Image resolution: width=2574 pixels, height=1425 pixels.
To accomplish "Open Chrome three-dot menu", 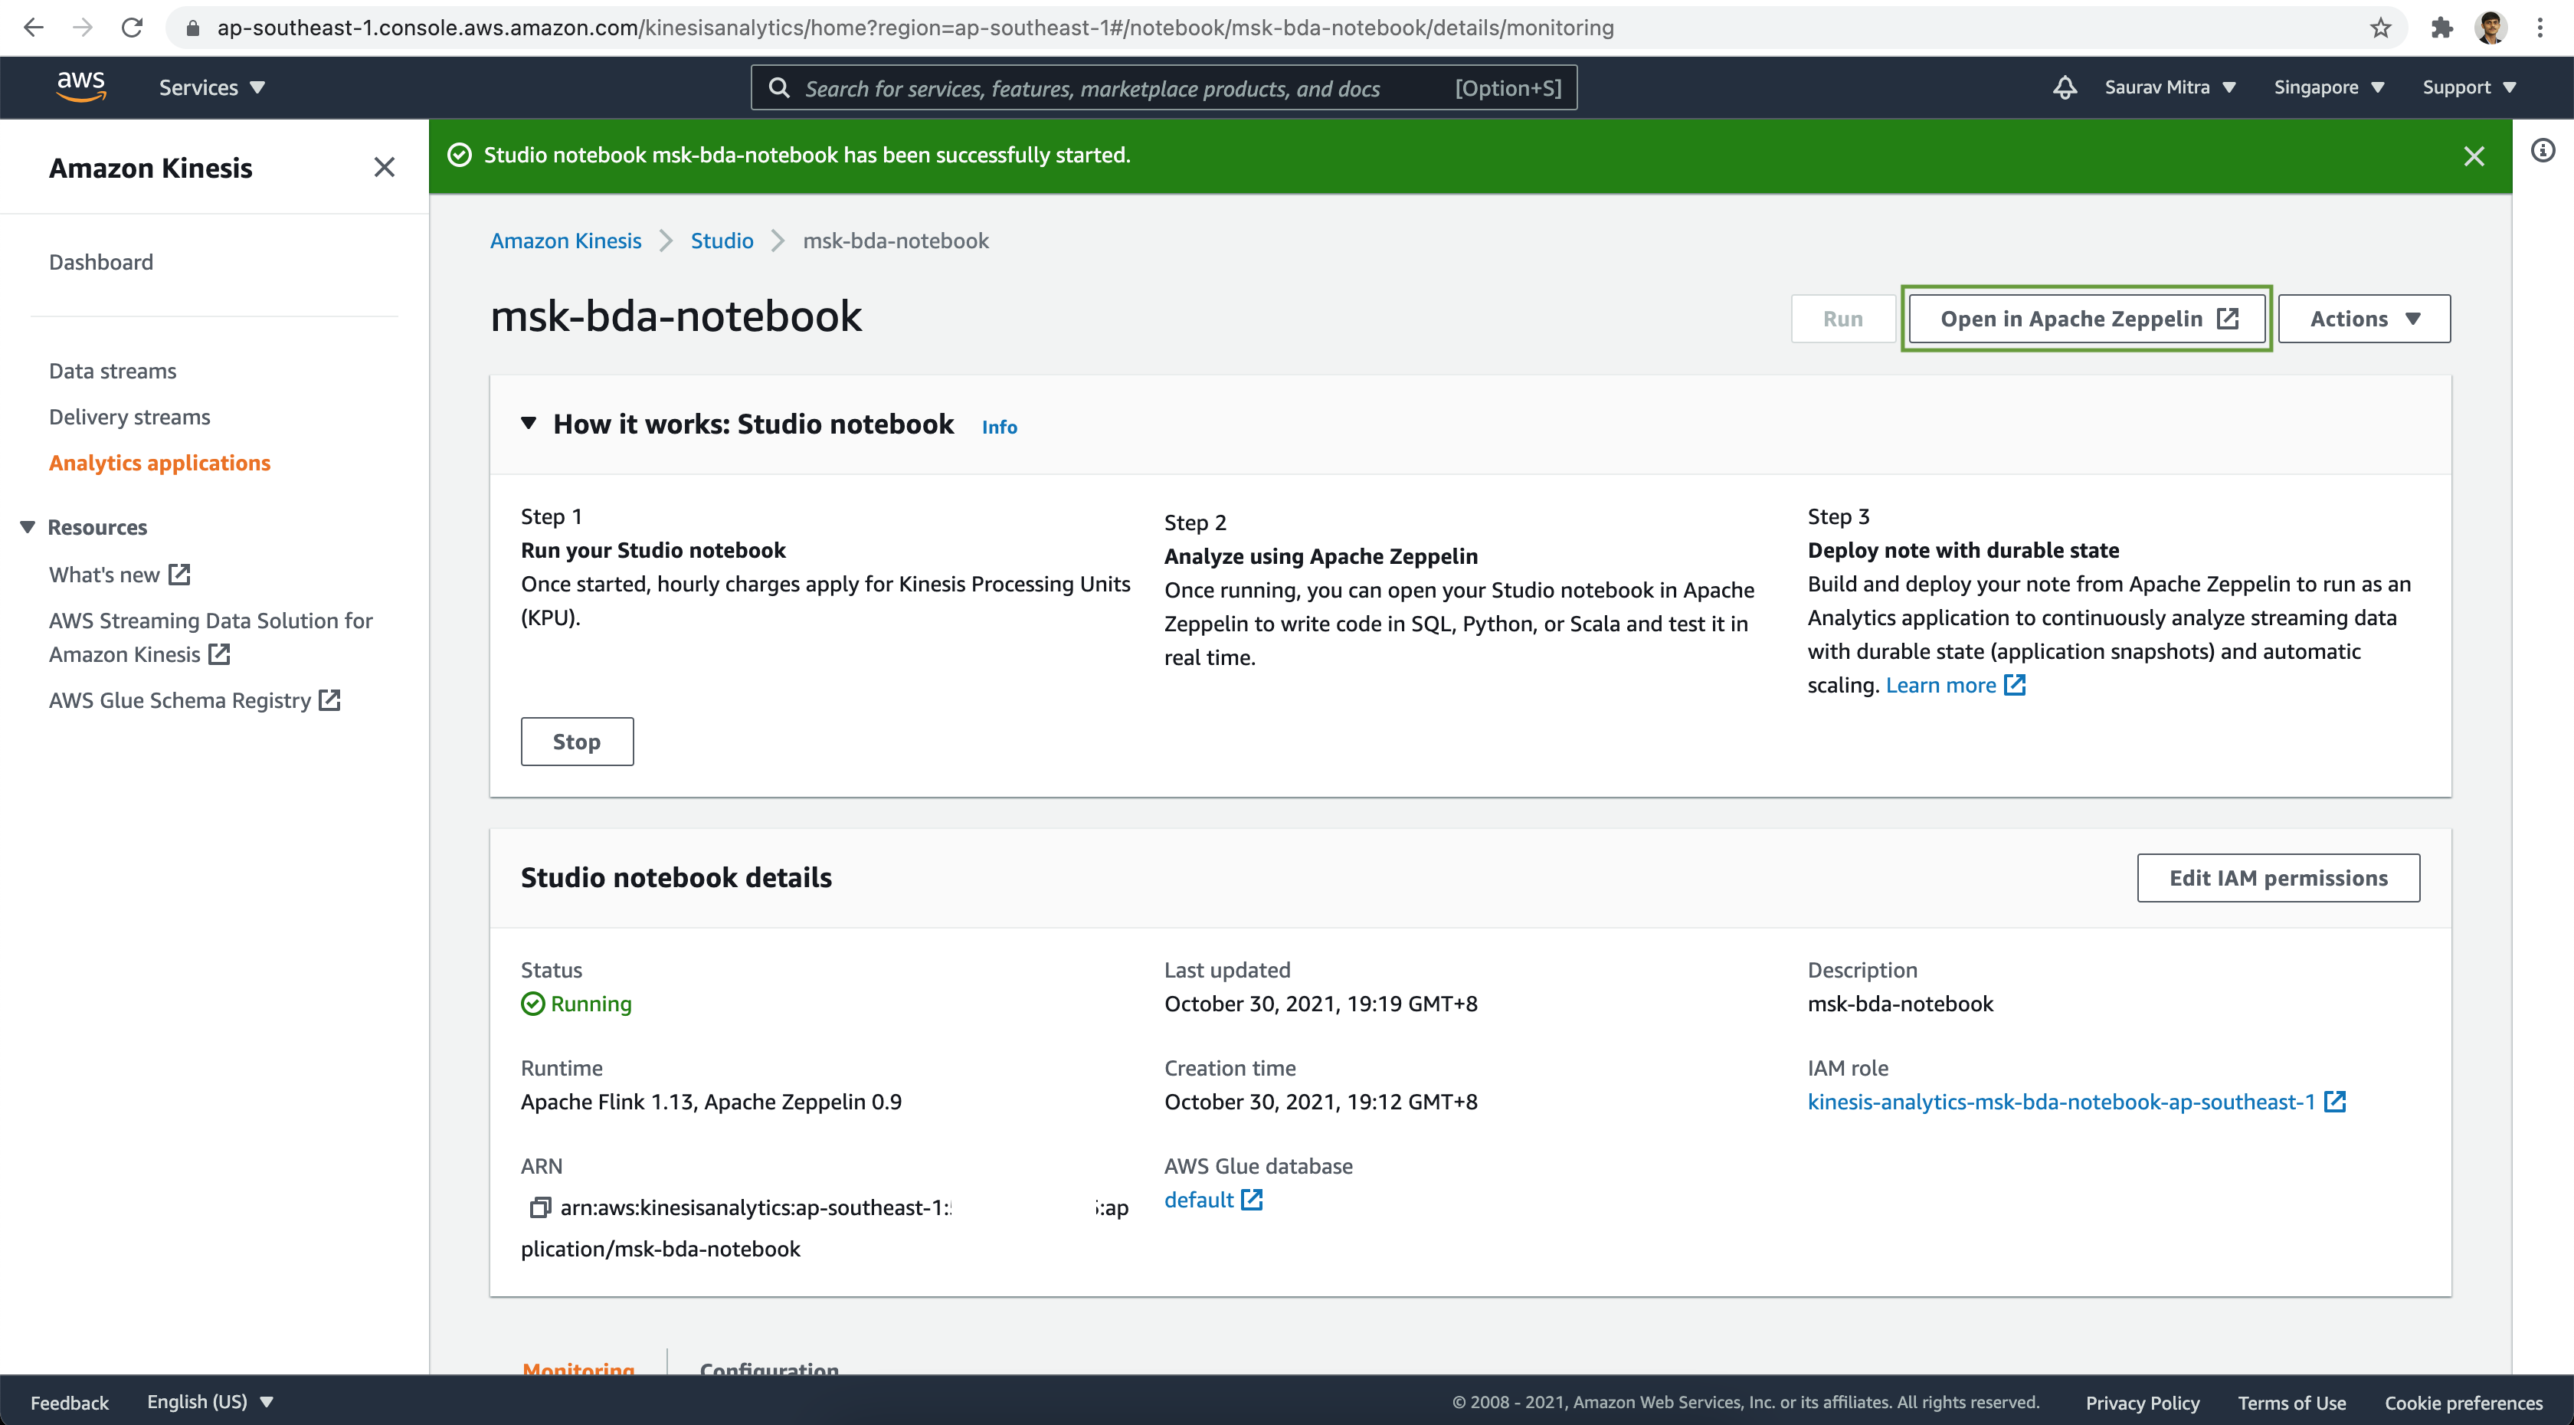I will pyautogui.click(x=2540, y=28).
